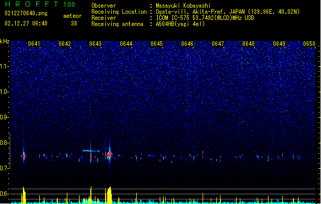Click the 'meteor' label
The height and width of the screenshot is (204, 321).
72,16
